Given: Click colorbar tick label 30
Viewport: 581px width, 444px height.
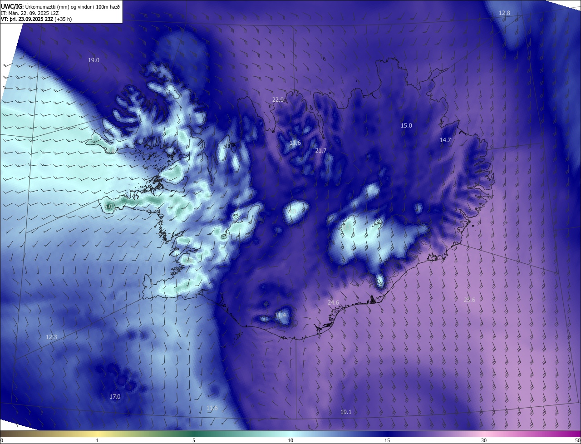Looking at the screenshot, I should point(484,440).
